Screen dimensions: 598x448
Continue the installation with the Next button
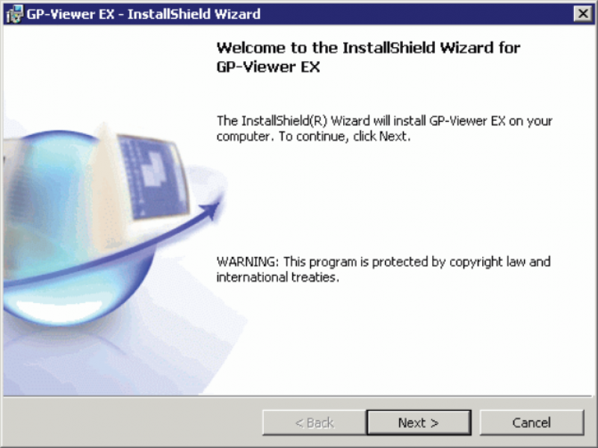click(x=419, y=423)
